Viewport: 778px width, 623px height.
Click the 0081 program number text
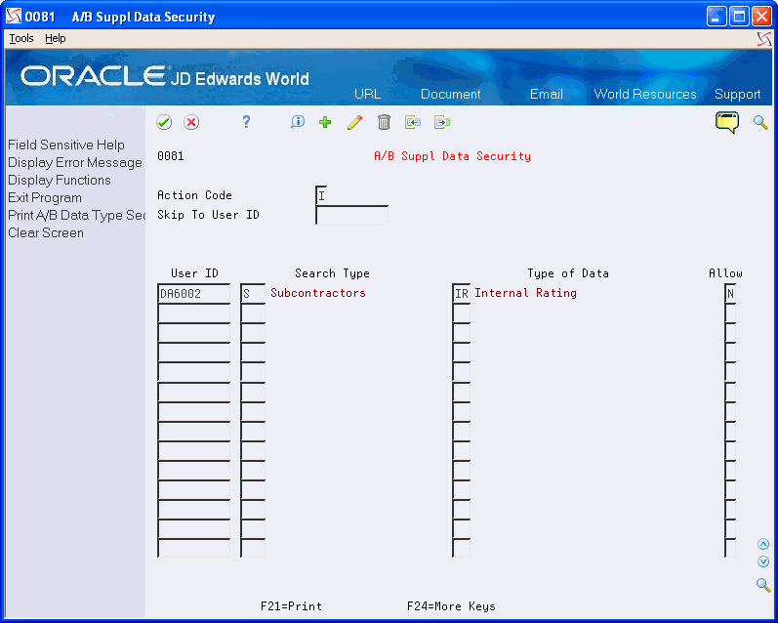click(171, 156)
